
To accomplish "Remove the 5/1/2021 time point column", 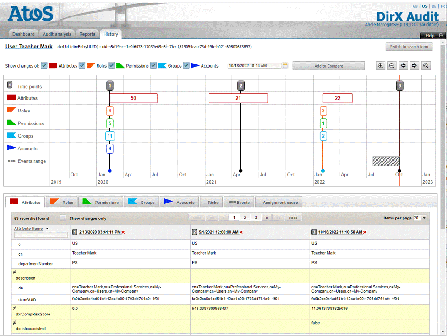I will tap(241, 233).
